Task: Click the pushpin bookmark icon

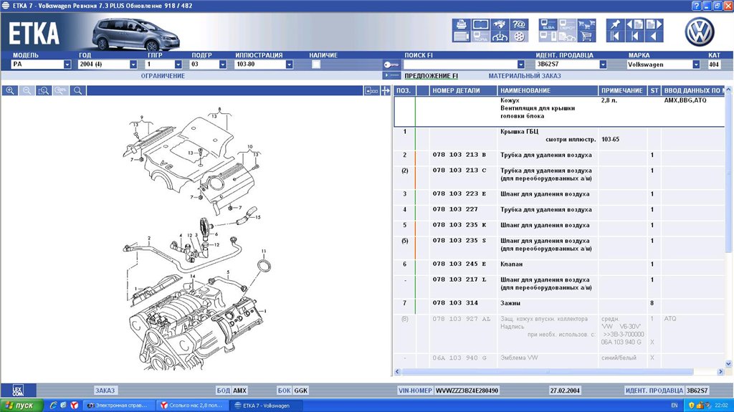Action: (x=616, y=24)
